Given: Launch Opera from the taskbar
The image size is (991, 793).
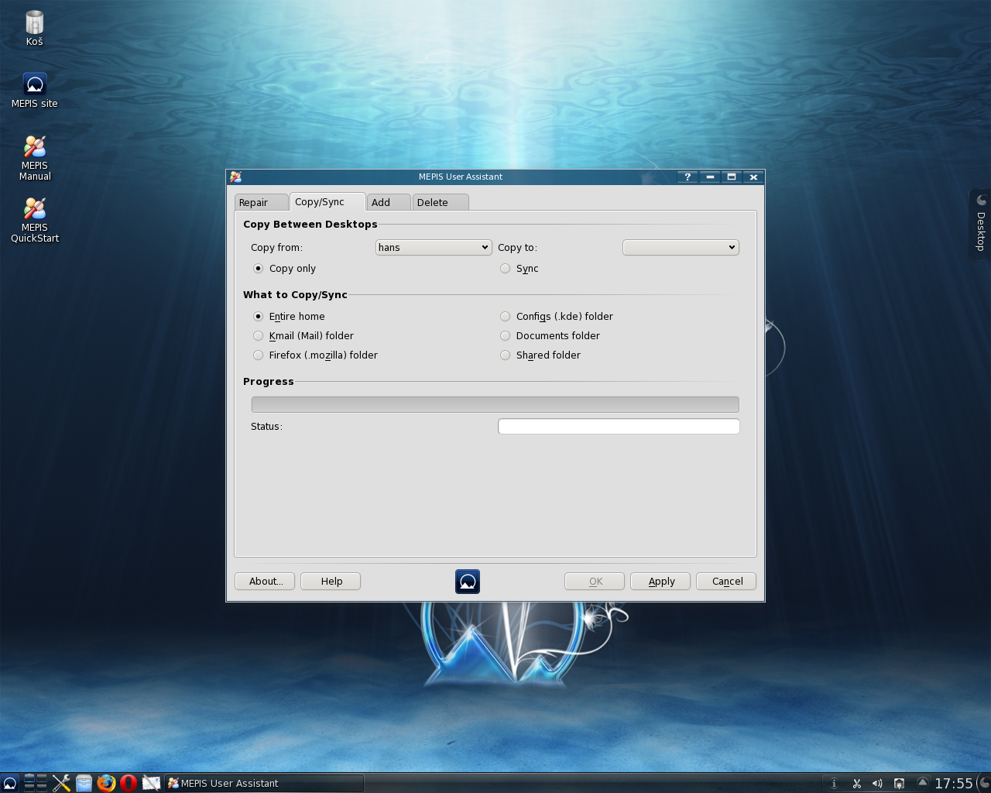Looking at the screenshot, I should [129, 783].
